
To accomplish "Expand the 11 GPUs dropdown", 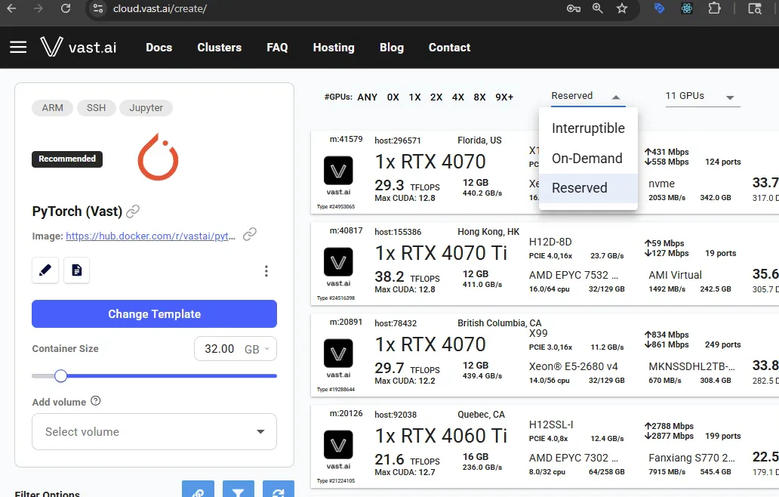I will coord(702,97).
